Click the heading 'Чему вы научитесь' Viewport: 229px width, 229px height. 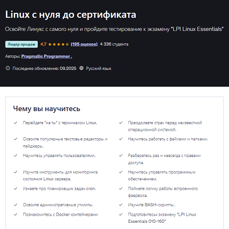click(x=47, y=109)
